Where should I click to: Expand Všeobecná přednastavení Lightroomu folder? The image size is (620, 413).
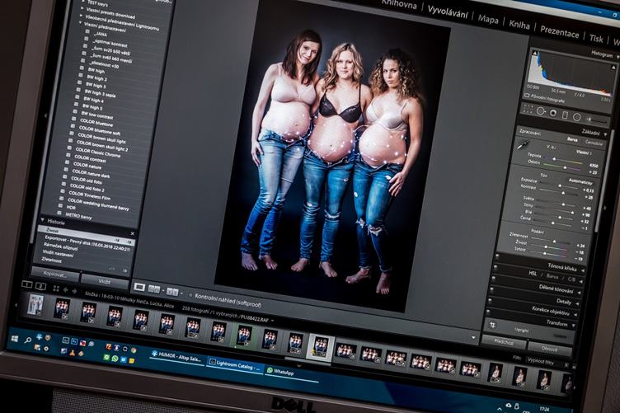pyautogui.click(x=82, y=16)
